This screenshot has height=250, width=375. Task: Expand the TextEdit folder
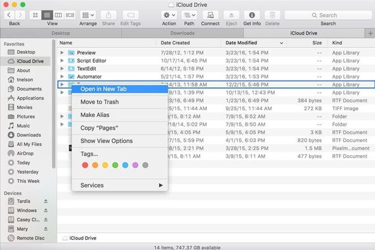[62, 68]
